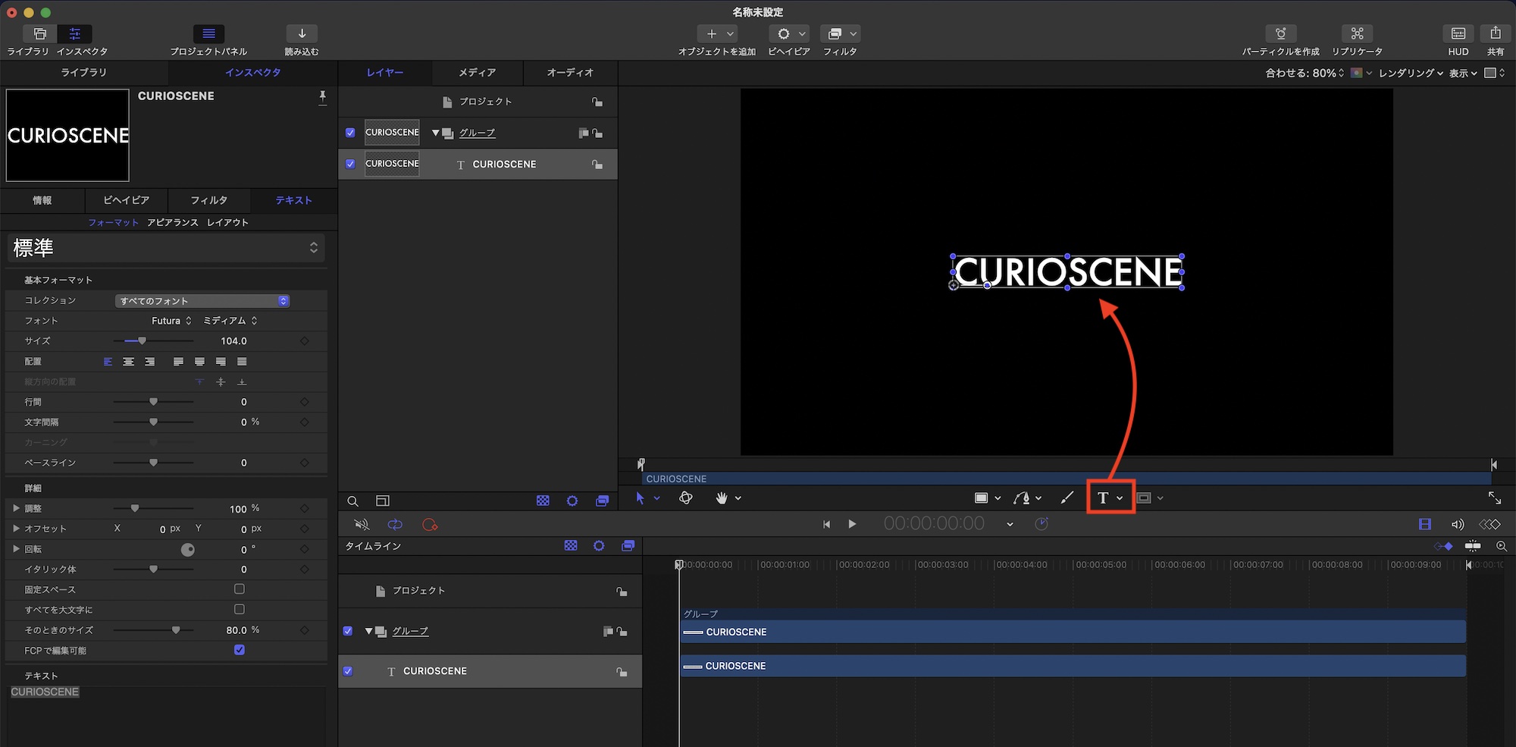Click the HUD icon in toolbar
1516x747 pixels.
pos(1458,34)
